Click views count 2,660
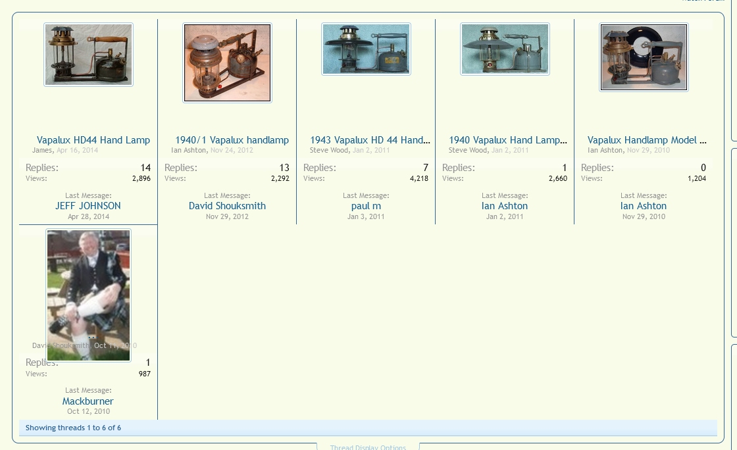 558,178
